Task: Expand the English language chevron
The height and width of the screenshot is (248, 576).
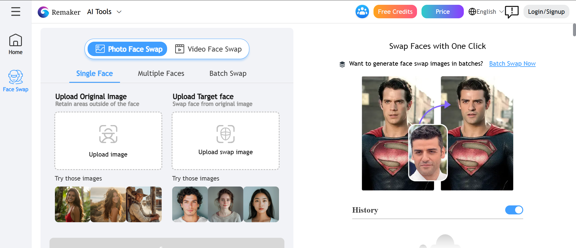Action: coord(501,12)
